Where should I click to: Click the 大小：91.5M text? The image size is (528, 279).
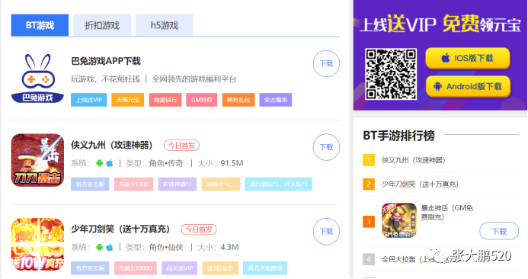click(x=220, y=163)
